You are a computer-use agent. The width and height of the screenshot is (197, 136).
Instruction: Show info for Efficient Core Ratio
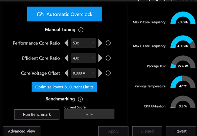[108, 58]
